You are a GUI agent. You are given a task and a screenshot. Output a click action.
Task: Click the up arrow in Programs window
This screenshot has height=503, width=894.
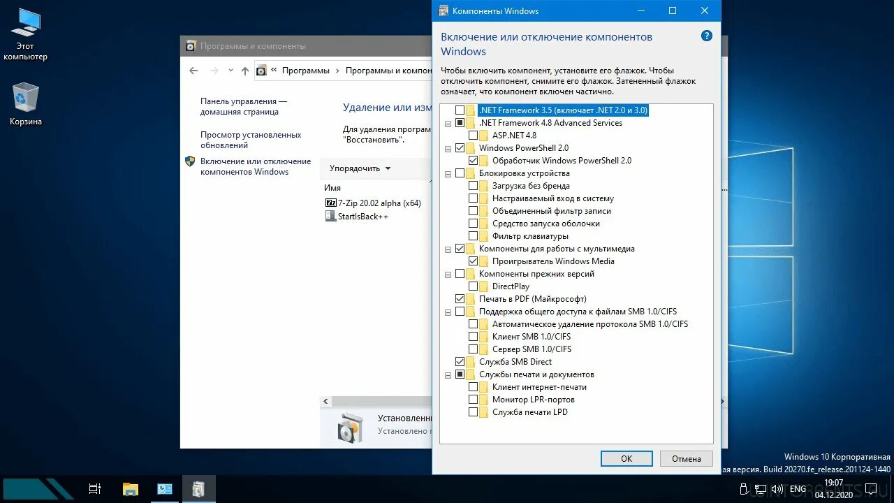(x=244, y=71)
